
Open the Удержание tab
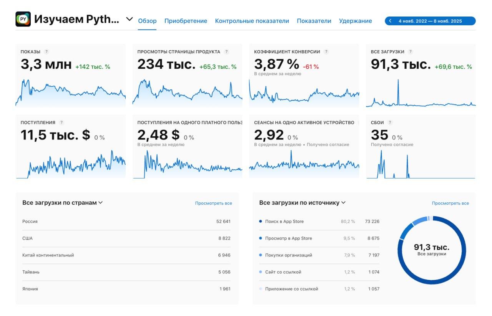(355, 21)
